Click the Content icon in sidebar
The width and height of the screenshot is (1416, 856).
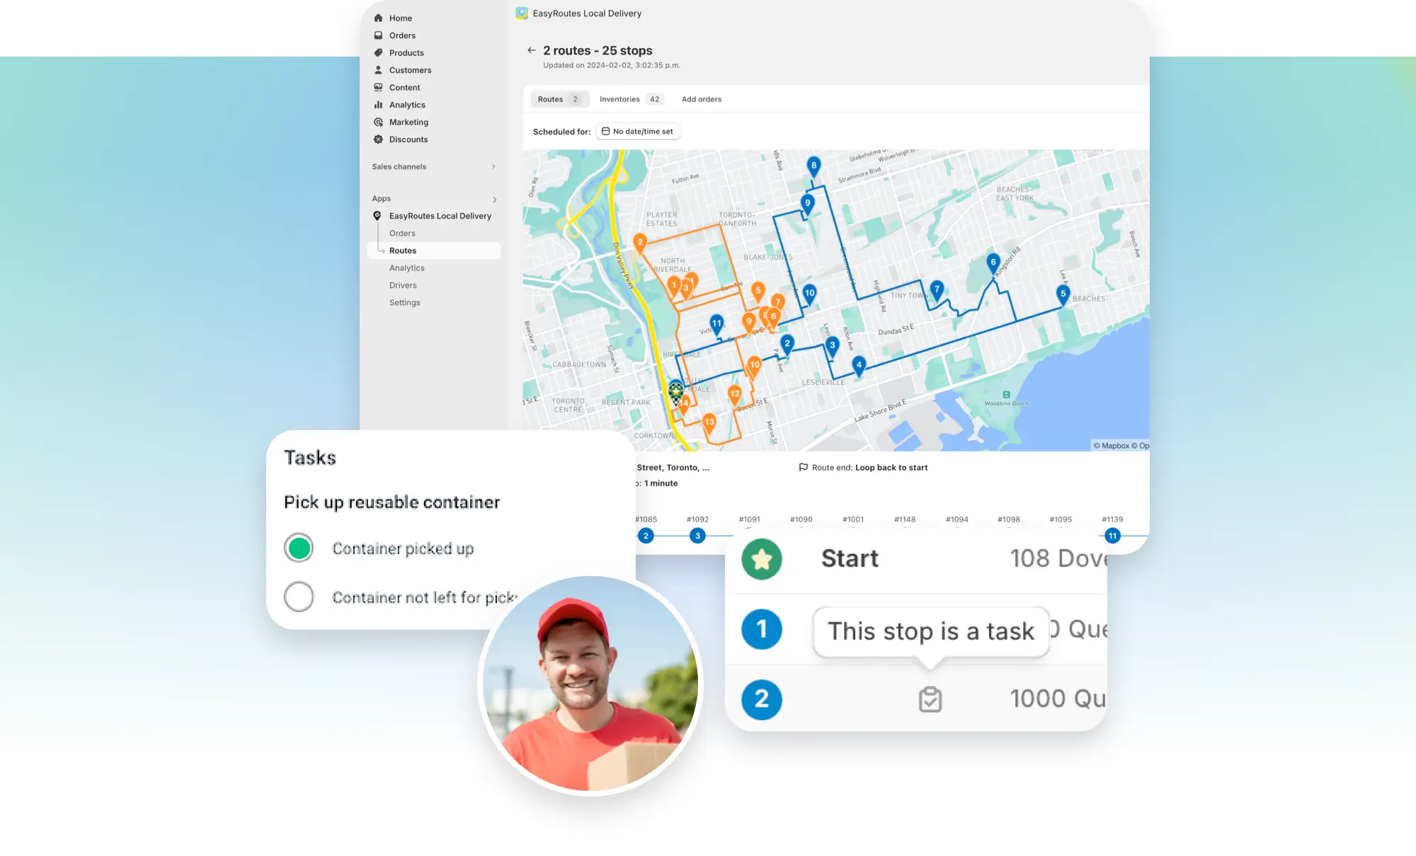pos(378,88)
